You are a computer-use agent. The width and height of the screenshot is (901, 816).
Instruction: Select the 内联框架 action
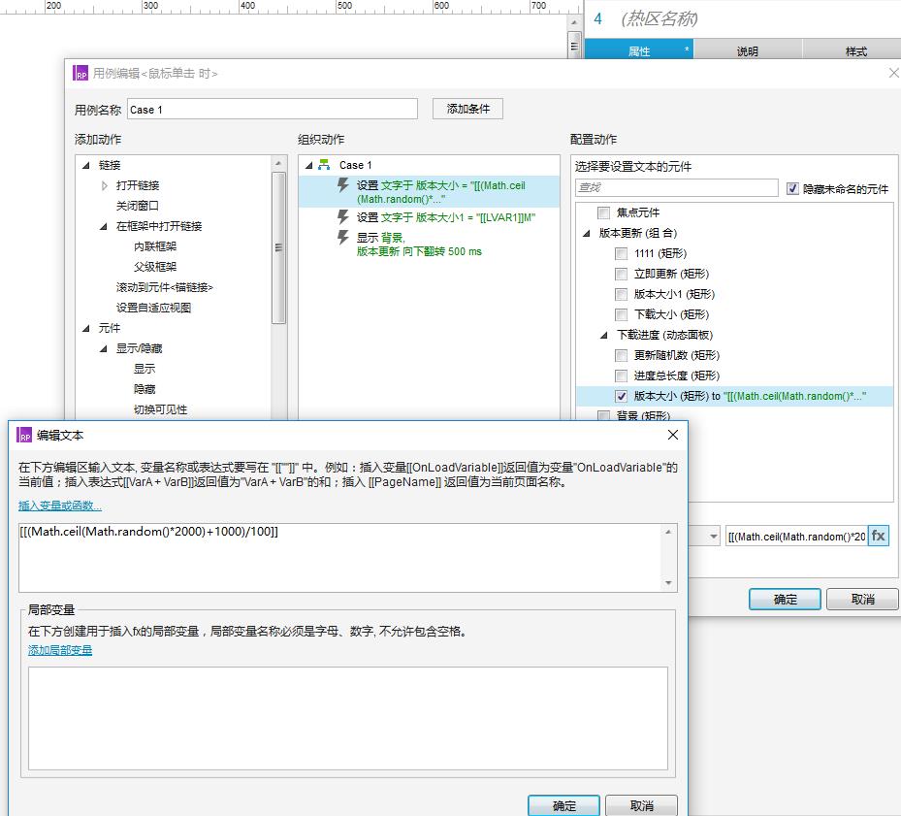click(155, 246)
